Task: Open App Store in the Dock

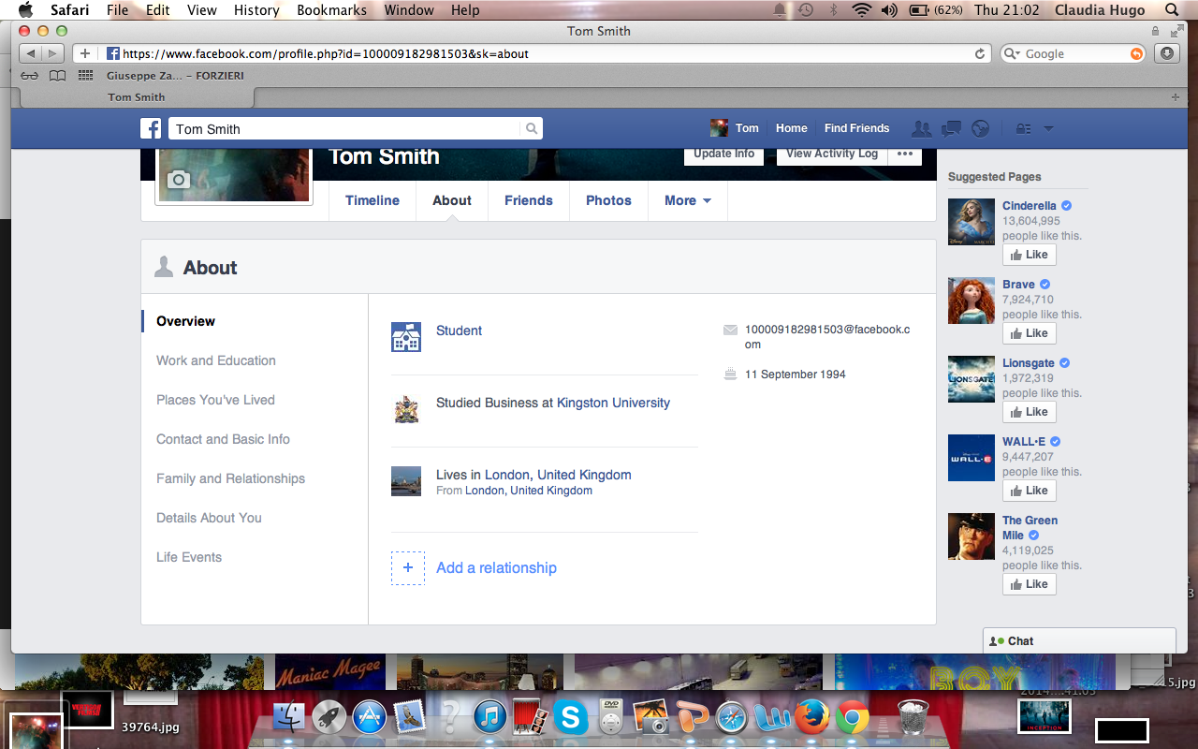Action: coord(370,718)
